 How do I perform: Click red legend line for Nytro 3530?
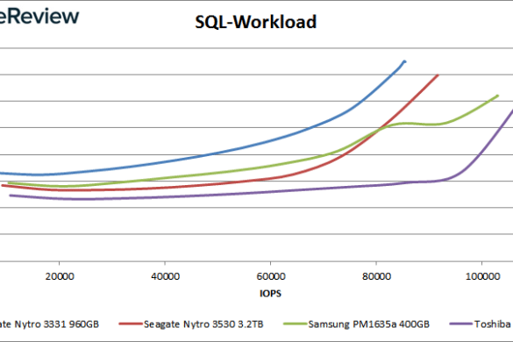pos(131,324)
